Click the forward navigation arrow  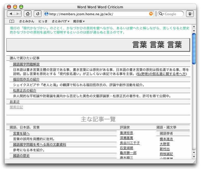[18, 14]
